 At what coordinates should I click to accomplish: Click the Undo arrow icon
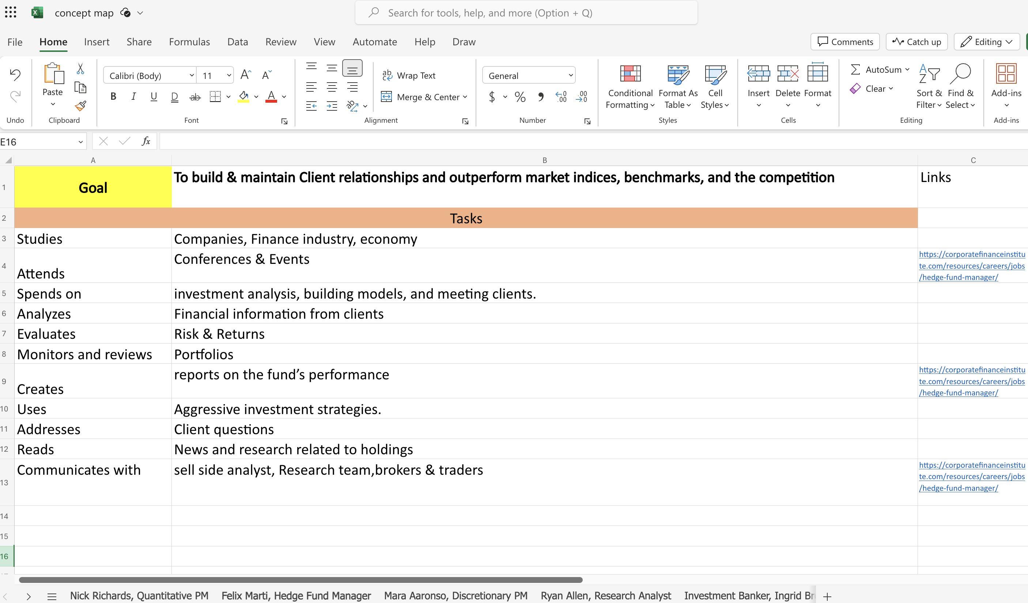15,74
